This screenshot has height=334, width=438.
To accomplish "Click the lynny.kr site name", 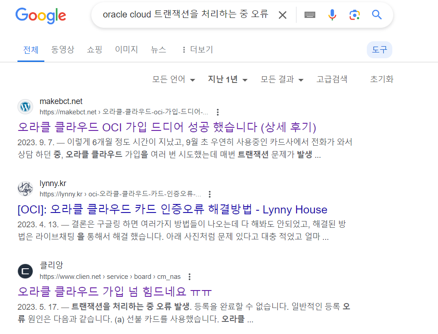I will [x=53, y=183].
